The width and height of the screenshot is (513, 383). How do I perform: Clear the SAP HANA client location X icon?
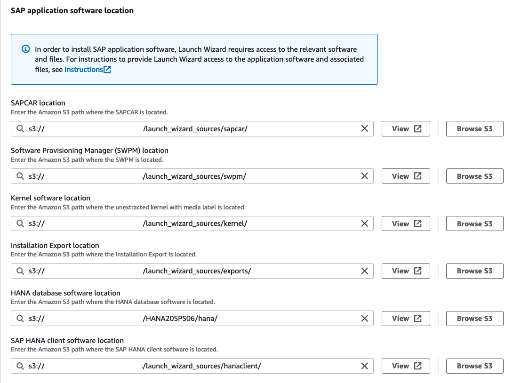tap(364, 366)
